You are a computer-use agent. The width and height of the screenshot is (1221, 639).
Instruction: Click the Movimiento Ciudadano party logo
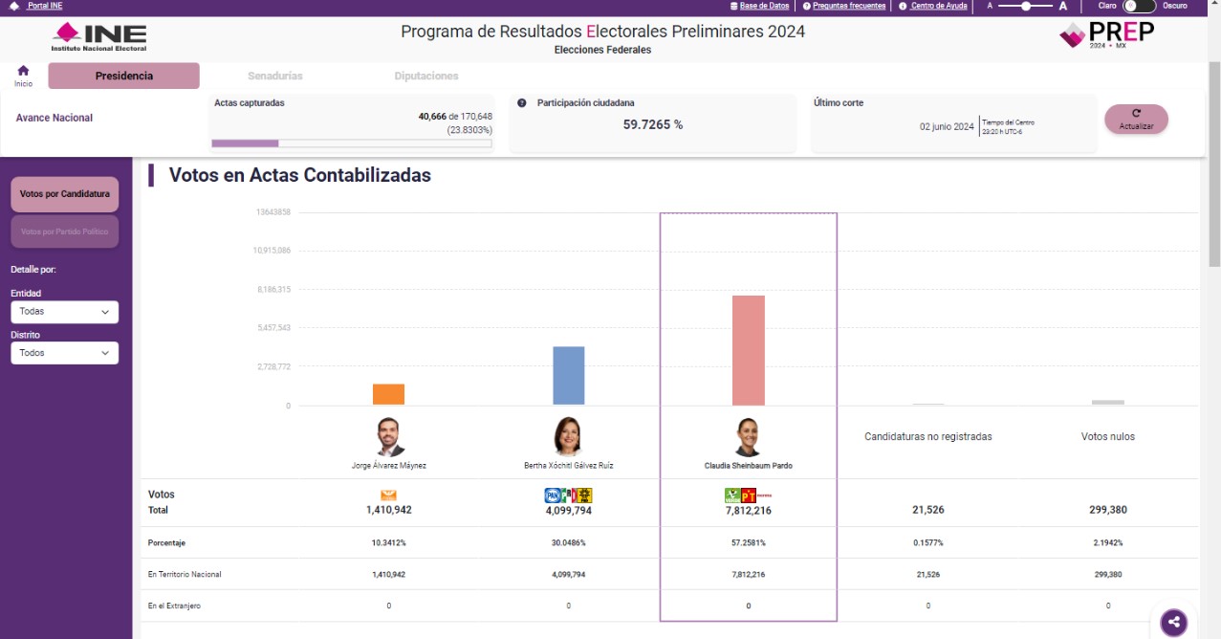(x=388, y=496)
